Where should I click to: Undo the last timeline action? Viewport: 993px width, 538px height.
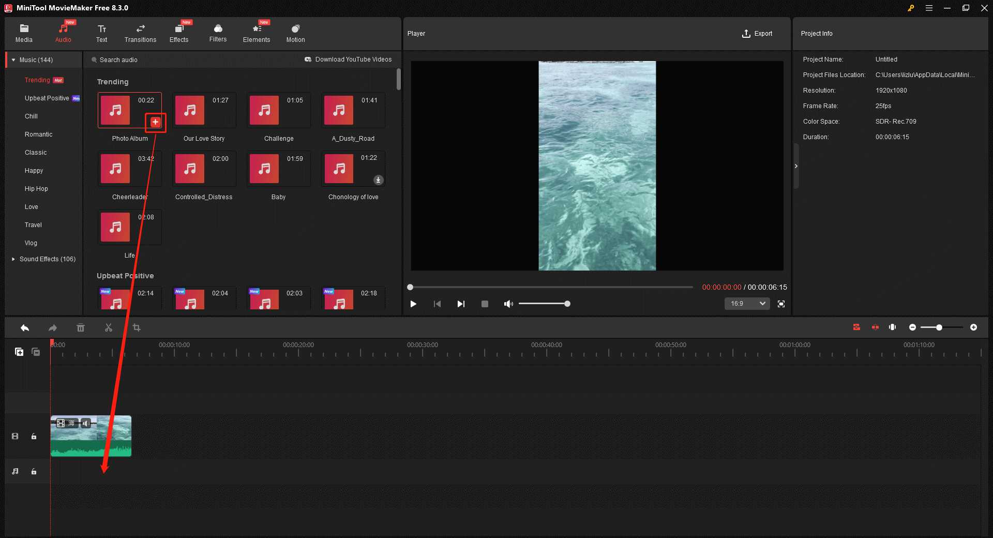(x=25, y=328)
